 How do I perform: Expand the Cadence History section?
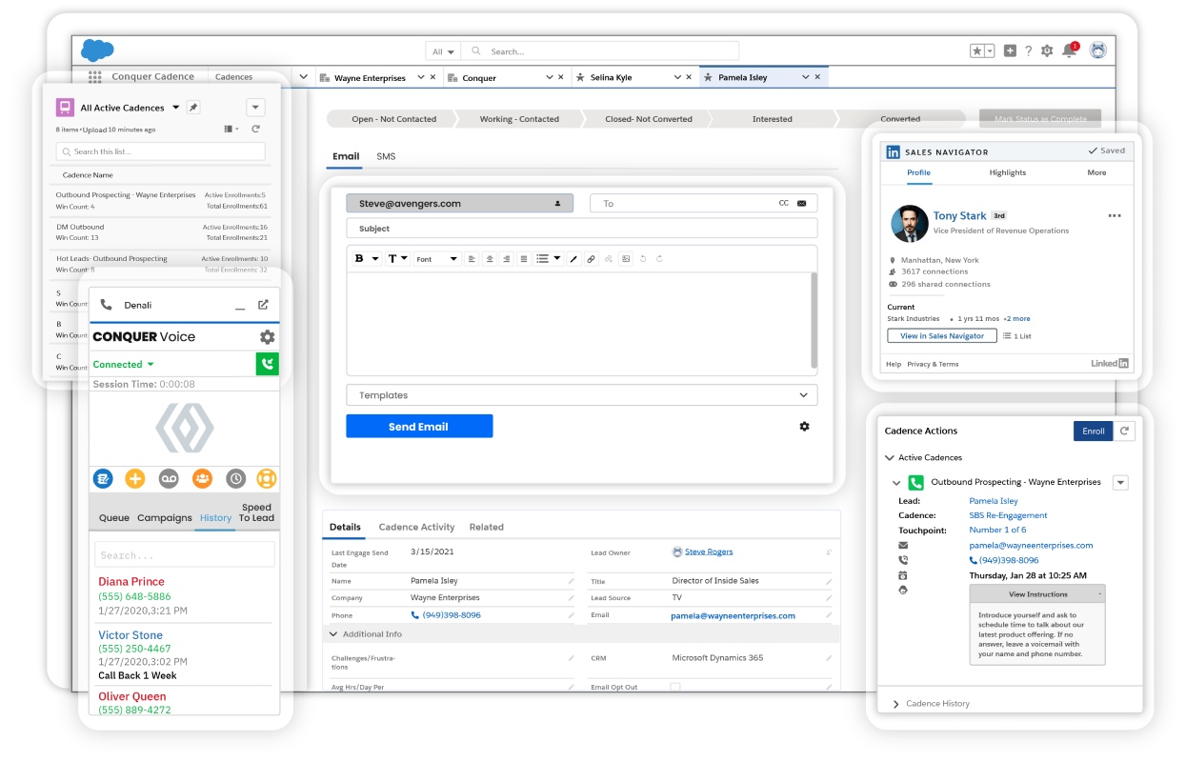click(x=896, y=704)
